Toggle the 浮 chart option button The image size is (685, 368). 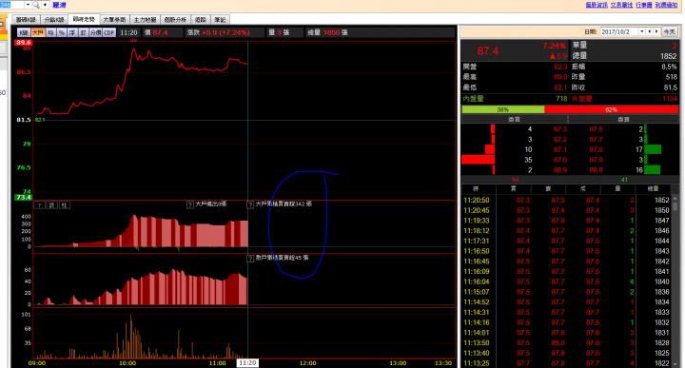pyautogui.click(x=72, y=32)
